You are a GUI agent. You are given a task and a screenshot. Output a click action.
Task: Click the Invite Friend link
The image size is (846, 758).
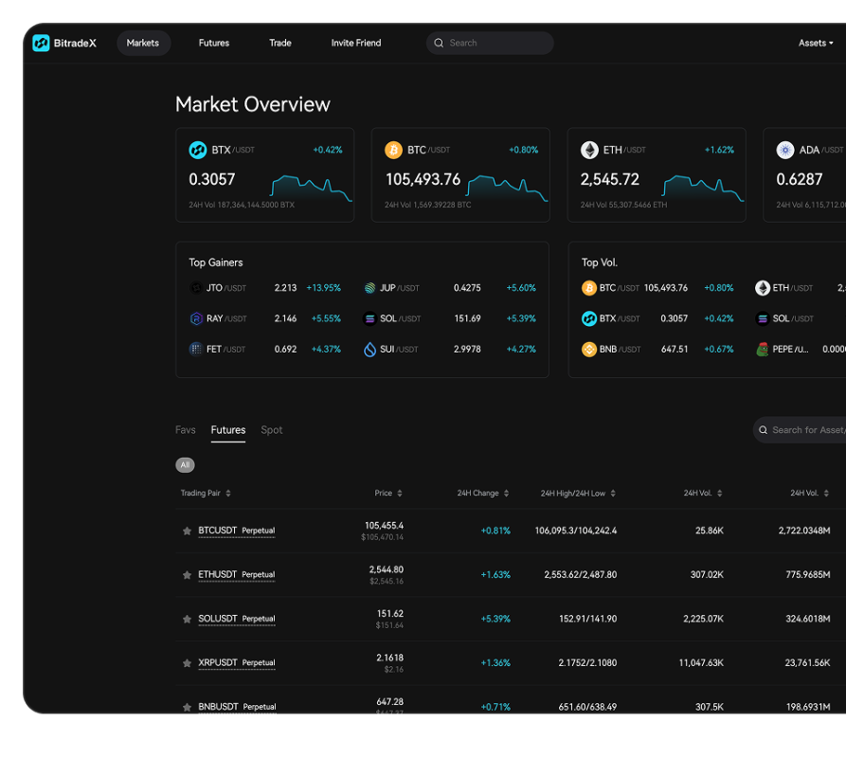click(356, 43)
